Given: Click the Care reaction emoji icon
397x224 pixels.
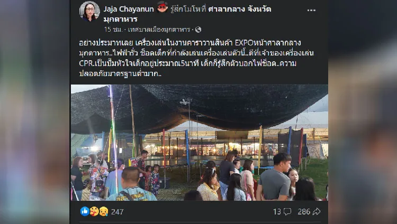Looking at the screenshot, I should point(94,211).
